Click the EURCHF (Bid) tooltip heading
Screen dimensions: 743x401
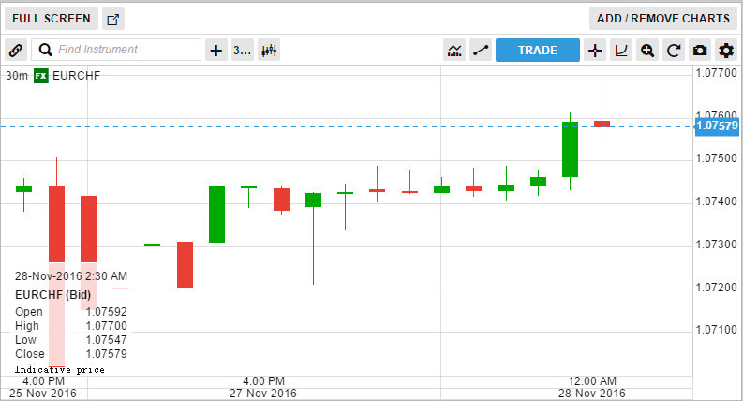click(x=52, y=295)
